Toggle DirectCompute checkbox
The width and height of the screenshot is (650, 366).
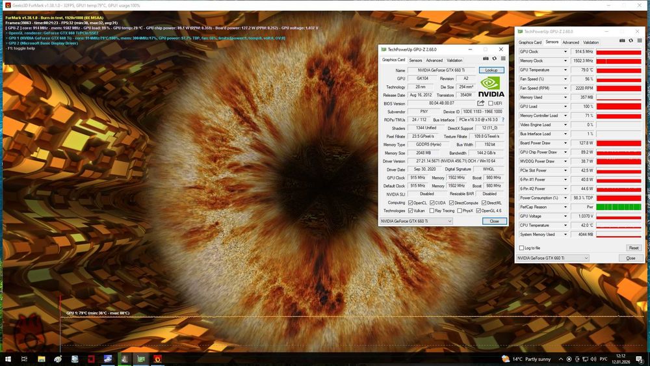point(452,203)
